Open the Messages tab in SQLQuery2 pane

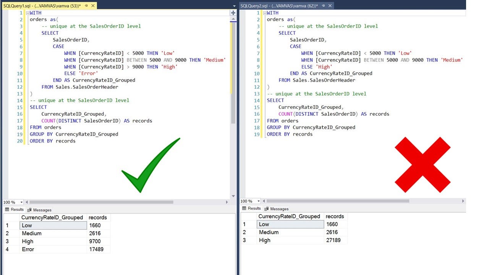(277, 209)
